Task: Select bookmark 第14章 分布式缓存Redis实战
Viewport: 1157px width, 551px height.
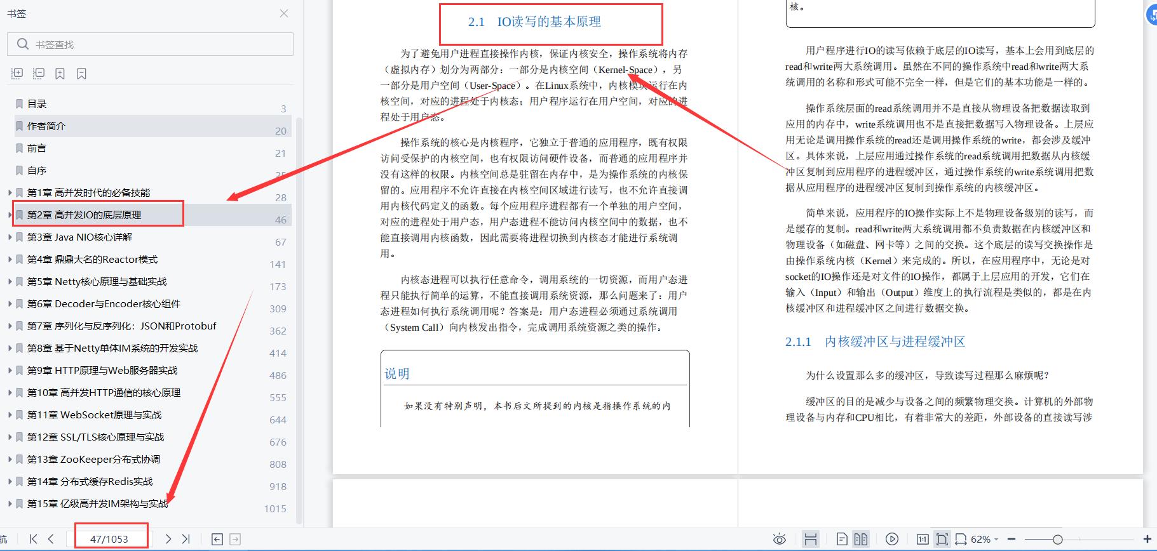Action: coord(90,481)
